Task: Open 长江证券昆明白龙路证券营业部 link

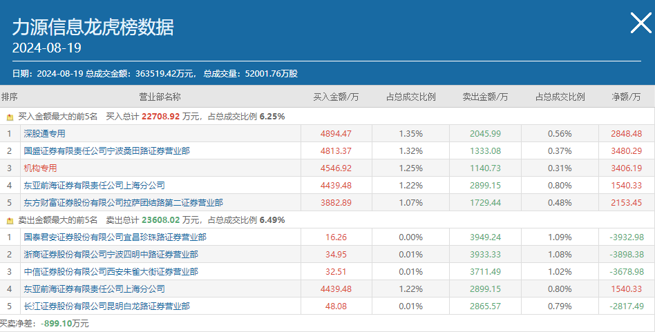Action: pyautogui.click(x=107, y=306)
